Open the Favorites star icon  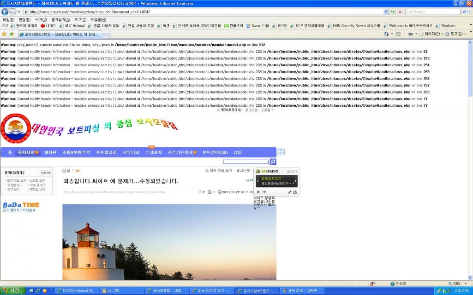[4, 34]
